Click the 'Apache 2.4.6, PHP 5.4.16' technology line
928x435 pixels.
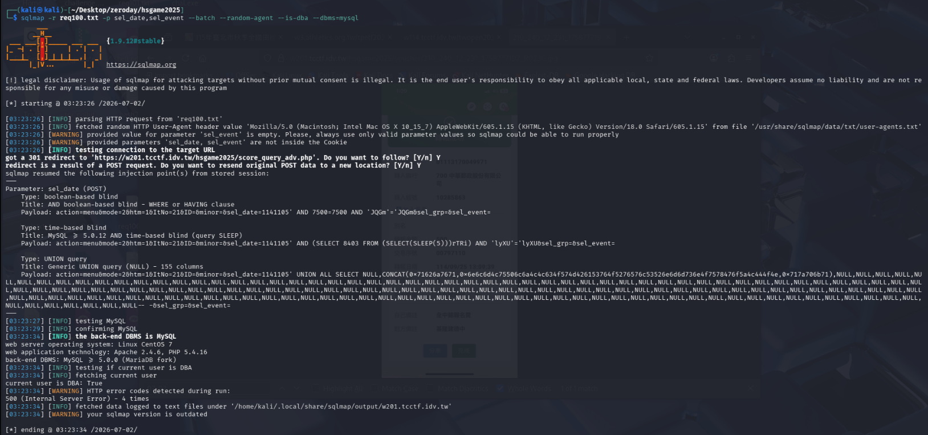(x=107, y=352)
